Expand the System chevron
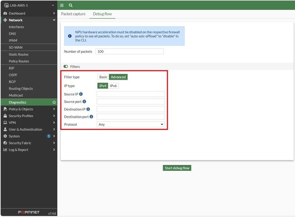Screen dimensions: 295x217 54,136
